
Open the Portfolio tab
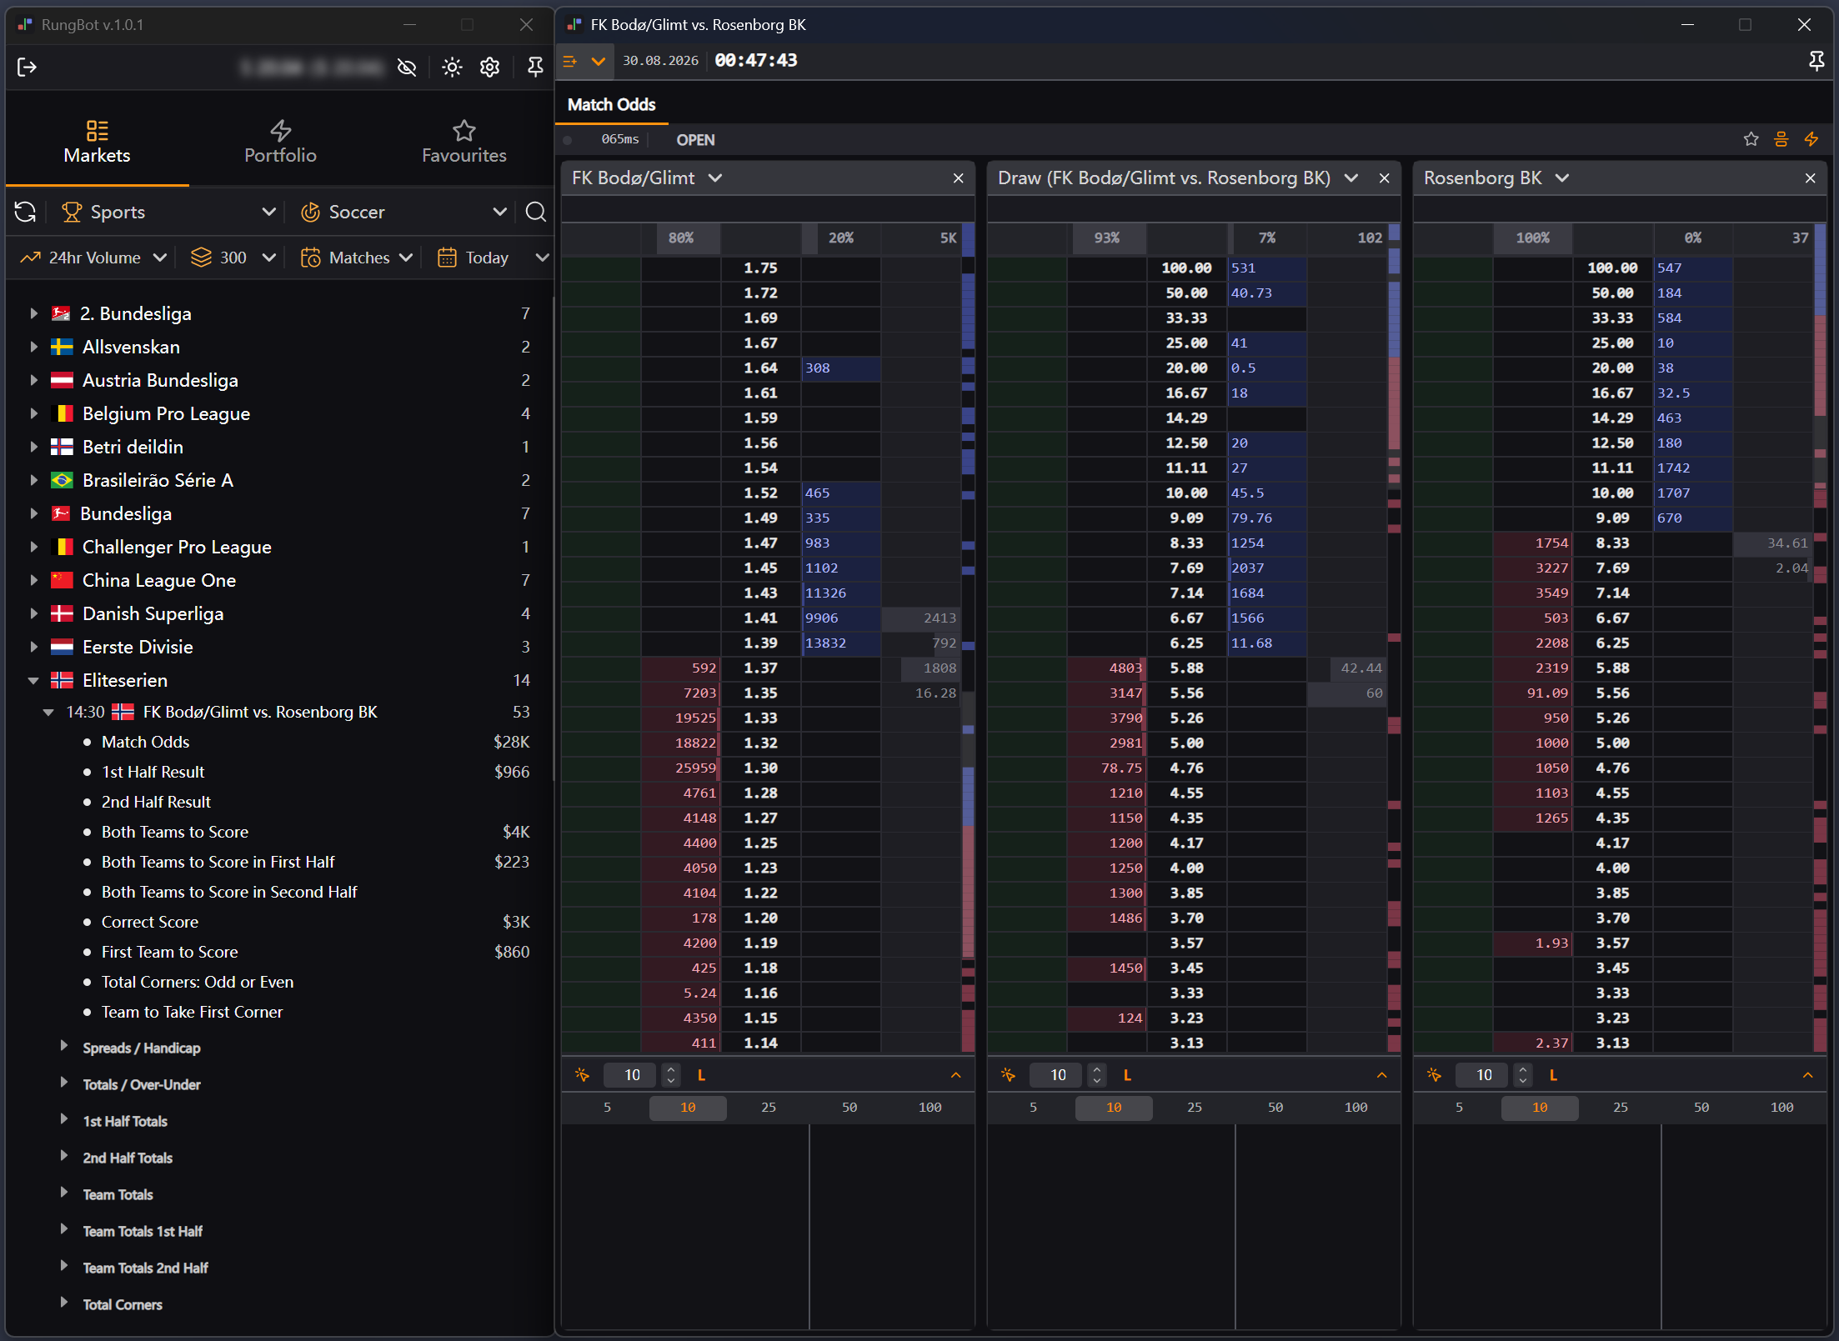tap(280, 143)
